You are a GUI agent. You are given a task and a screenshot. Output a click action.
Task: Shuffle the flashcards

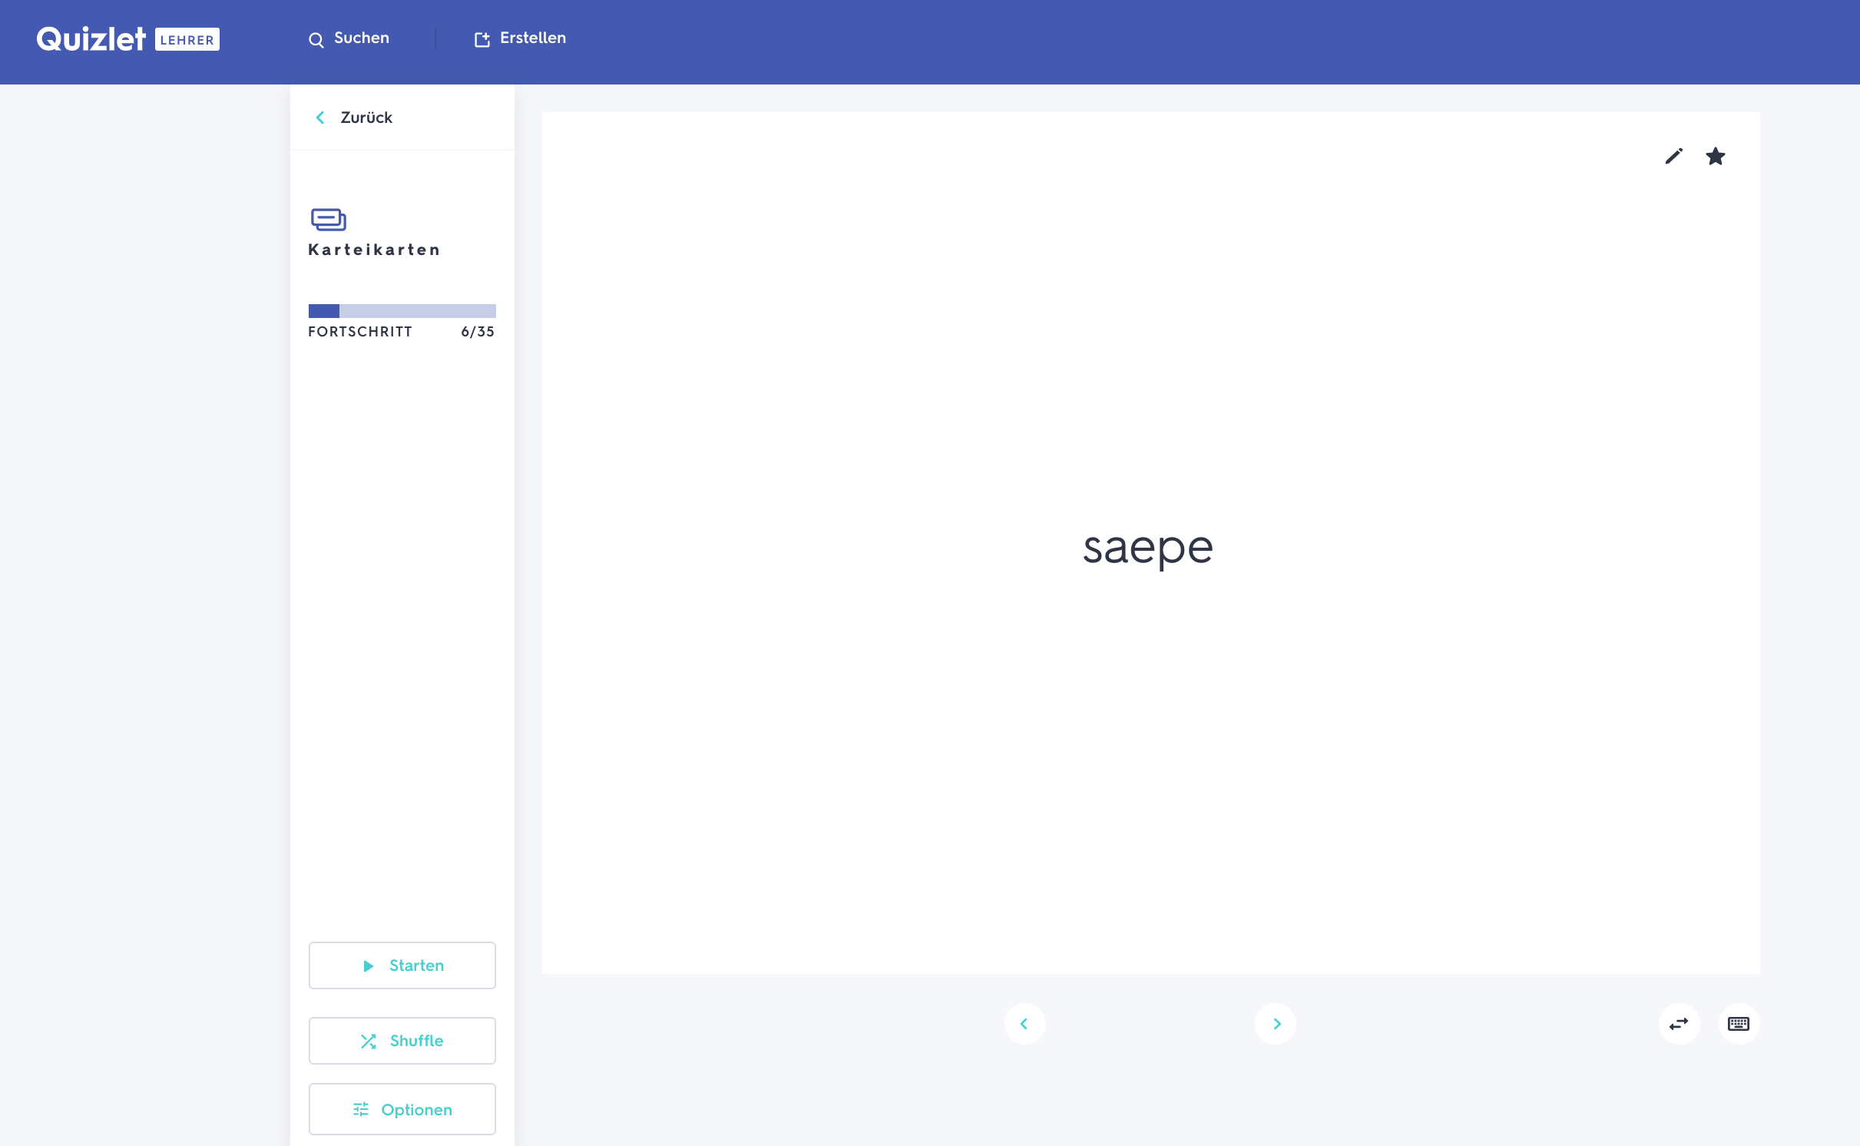coord(402,1041)
